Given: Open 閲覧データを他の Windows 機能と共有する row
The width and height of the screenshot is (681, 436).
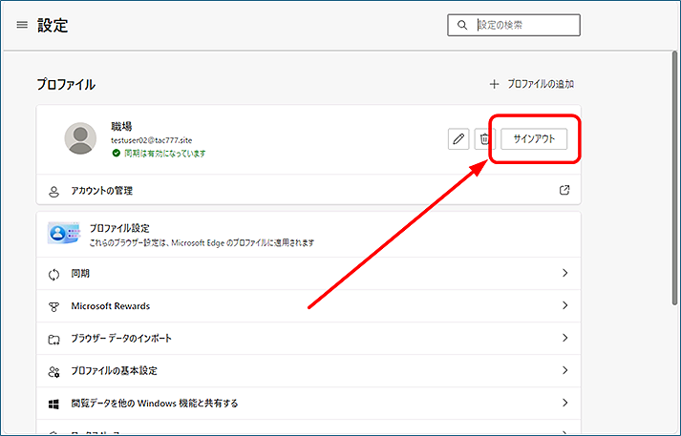Looking at the screenshot, I should pos(309,404).
